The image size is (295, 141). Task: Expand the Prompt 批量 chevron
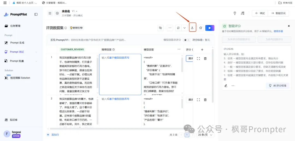coord(36,61)
